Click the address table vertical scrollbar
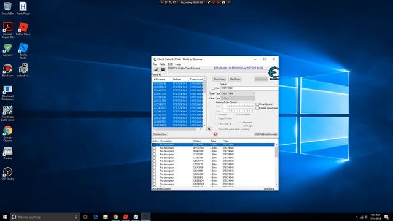 point(276,165)
